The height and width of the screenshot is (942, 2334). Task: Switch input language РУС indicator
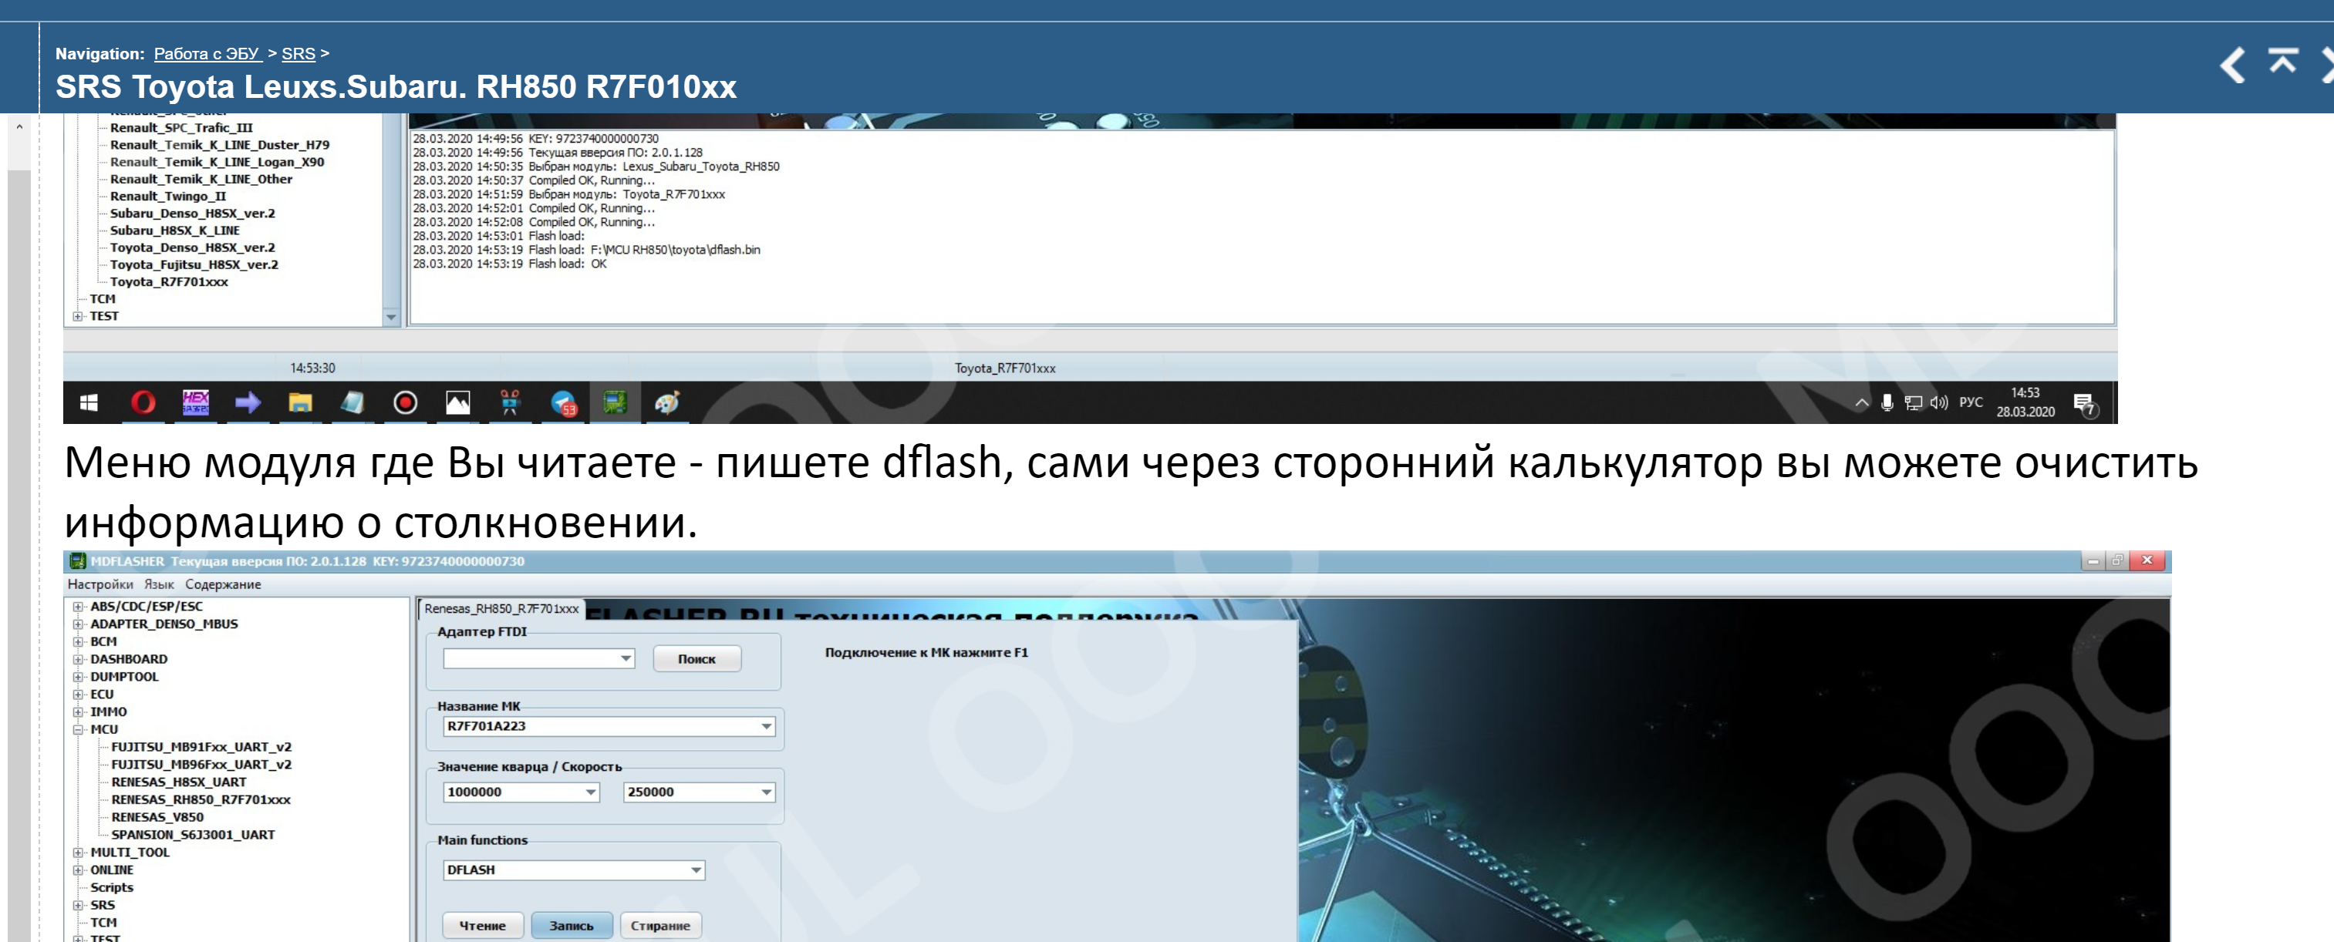[x=1971, y=403]
